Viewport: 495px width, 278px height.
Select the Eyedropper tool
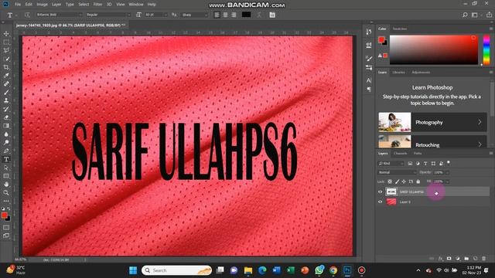coord(6,76)
